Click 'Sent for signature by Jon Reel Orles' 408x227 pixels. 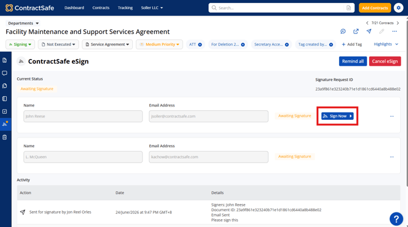coord(60,212)
